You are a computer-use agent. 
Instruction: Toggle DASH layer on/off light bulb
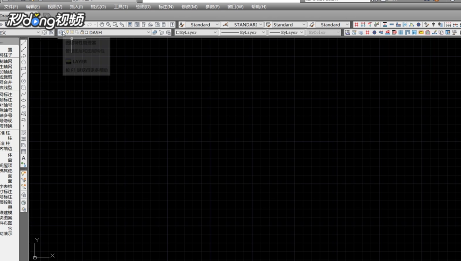67,32
